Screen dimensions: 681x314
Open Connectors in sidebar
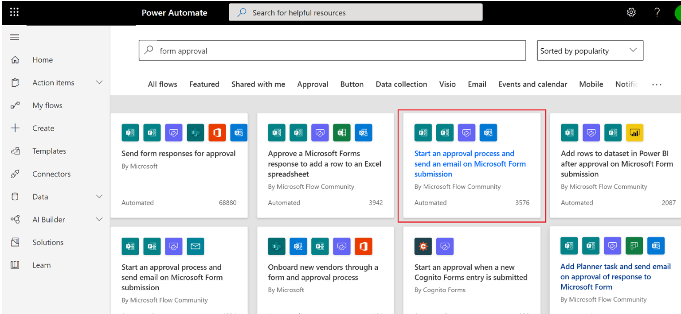(51, 174)
